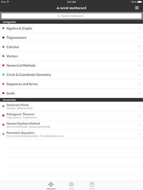Open the Trigonometry category

point(71,38)
